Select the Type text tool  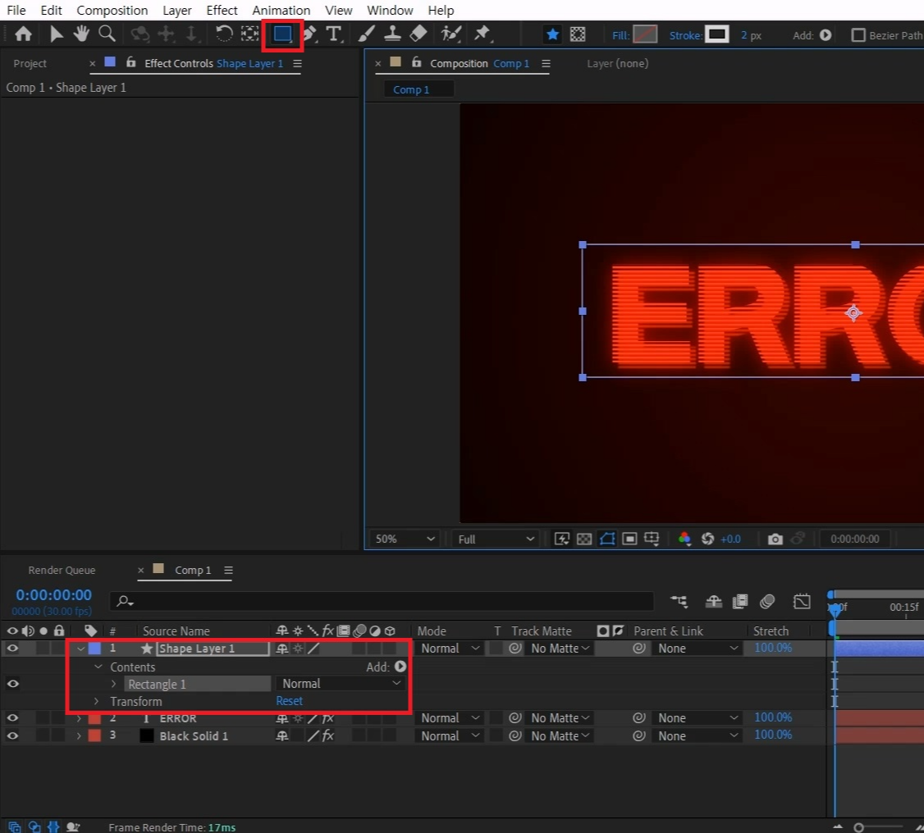[333, 34]
